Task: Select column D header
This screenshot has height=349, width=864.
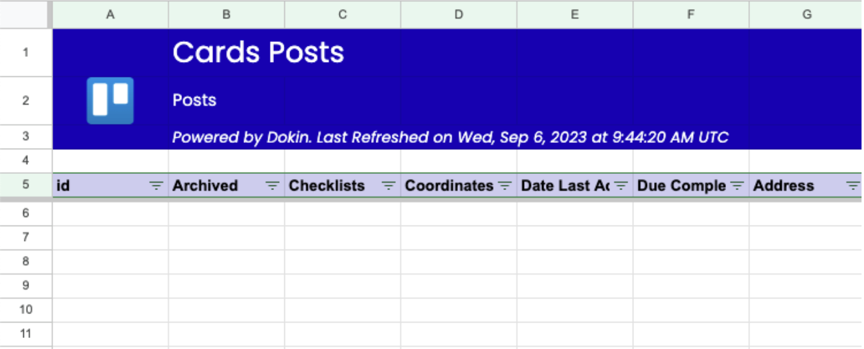Action: click(x=459, y=14)
